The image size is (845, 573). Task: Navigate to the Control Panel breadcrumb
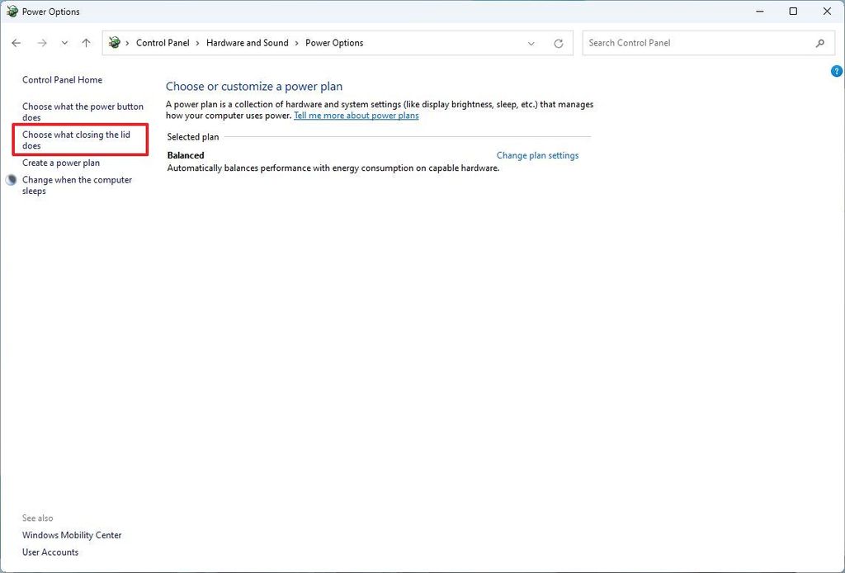(x=163, y=42)
